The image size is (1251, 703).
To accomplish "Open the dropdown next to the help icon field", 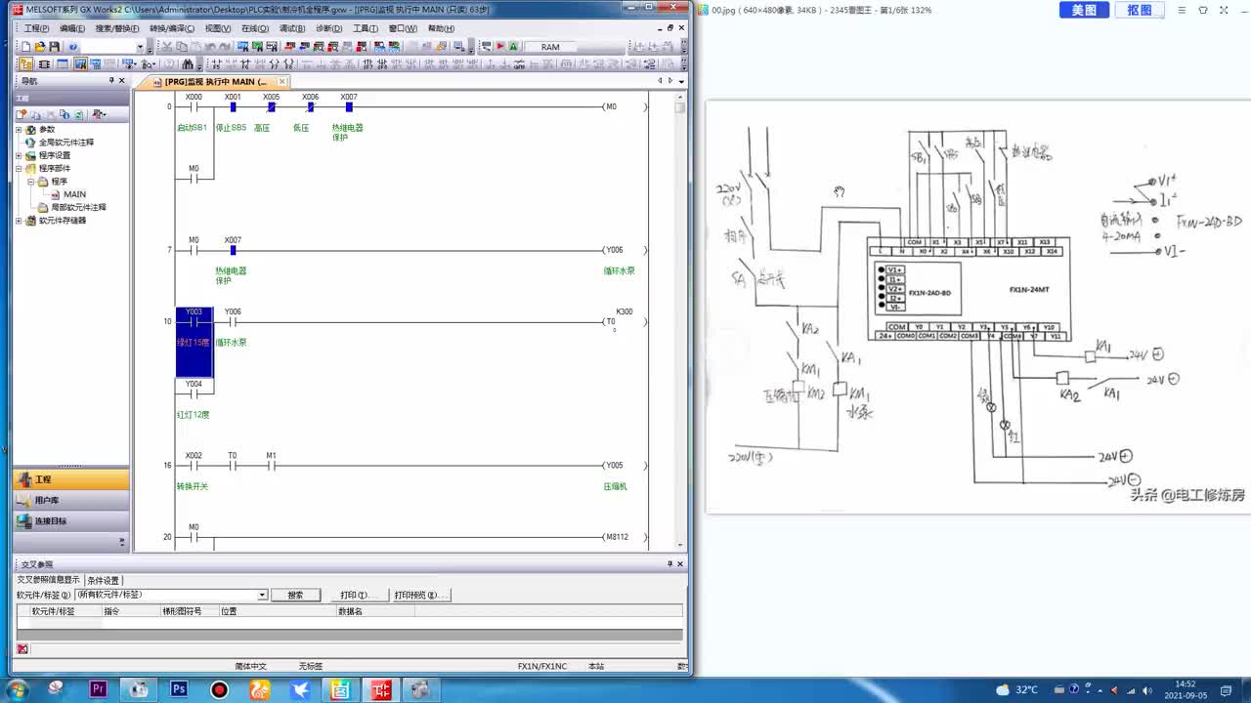I will point(139,47).
